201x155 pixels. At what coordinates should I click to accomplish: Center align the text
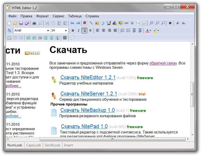coord(104,30)
